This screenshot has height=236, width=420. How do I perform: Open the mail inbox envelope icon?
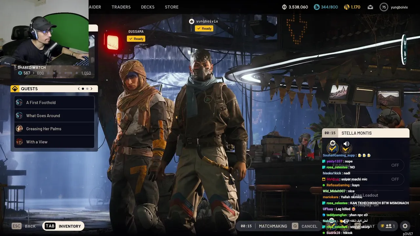pyautogui.click(x=370, y=7)
